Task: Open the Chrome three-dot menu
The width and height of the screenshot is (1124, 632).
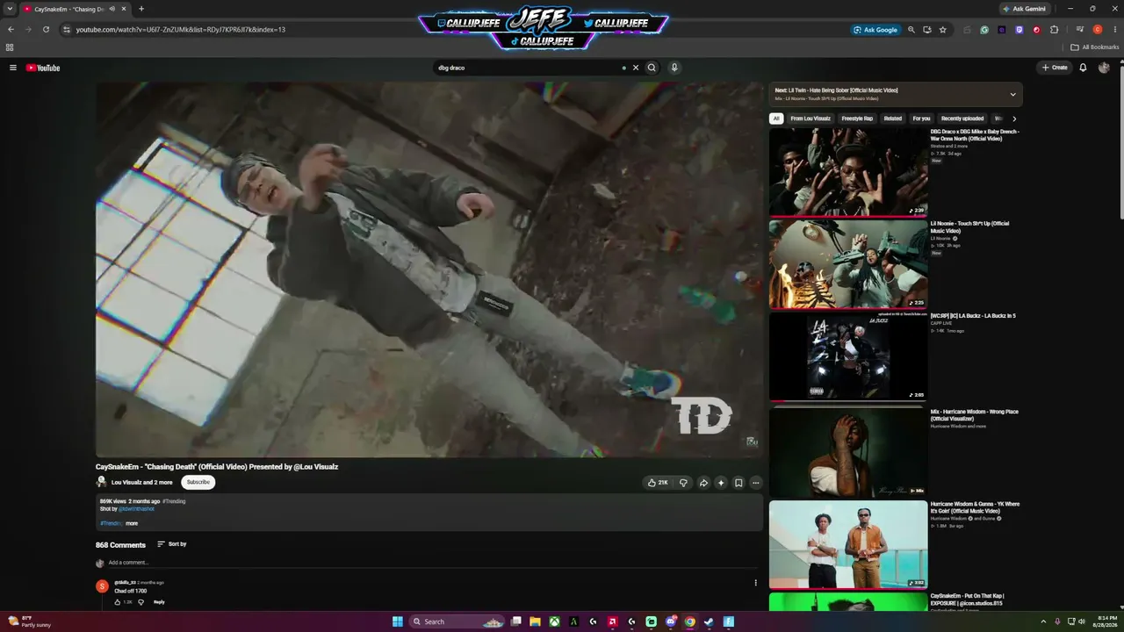Action: pos(1115,30)
